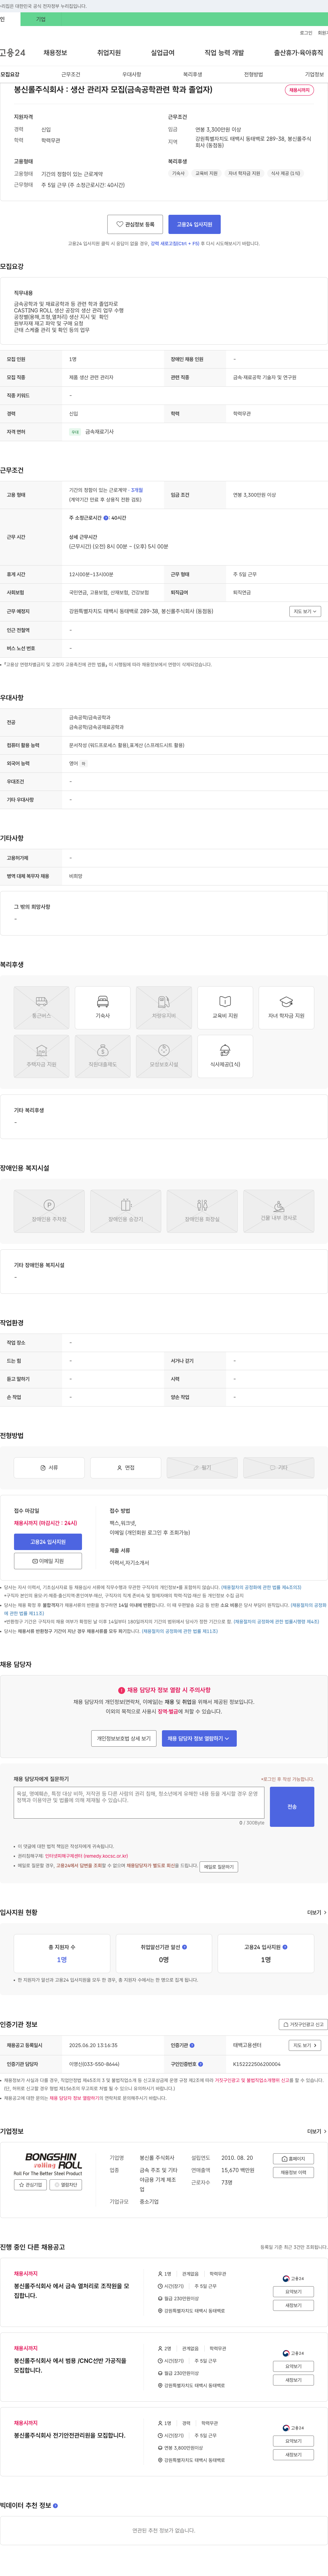Screen dimensions: 328x2576
Task: Open posting for 금속 열처리로 조작원
Action: [72, 2291]
